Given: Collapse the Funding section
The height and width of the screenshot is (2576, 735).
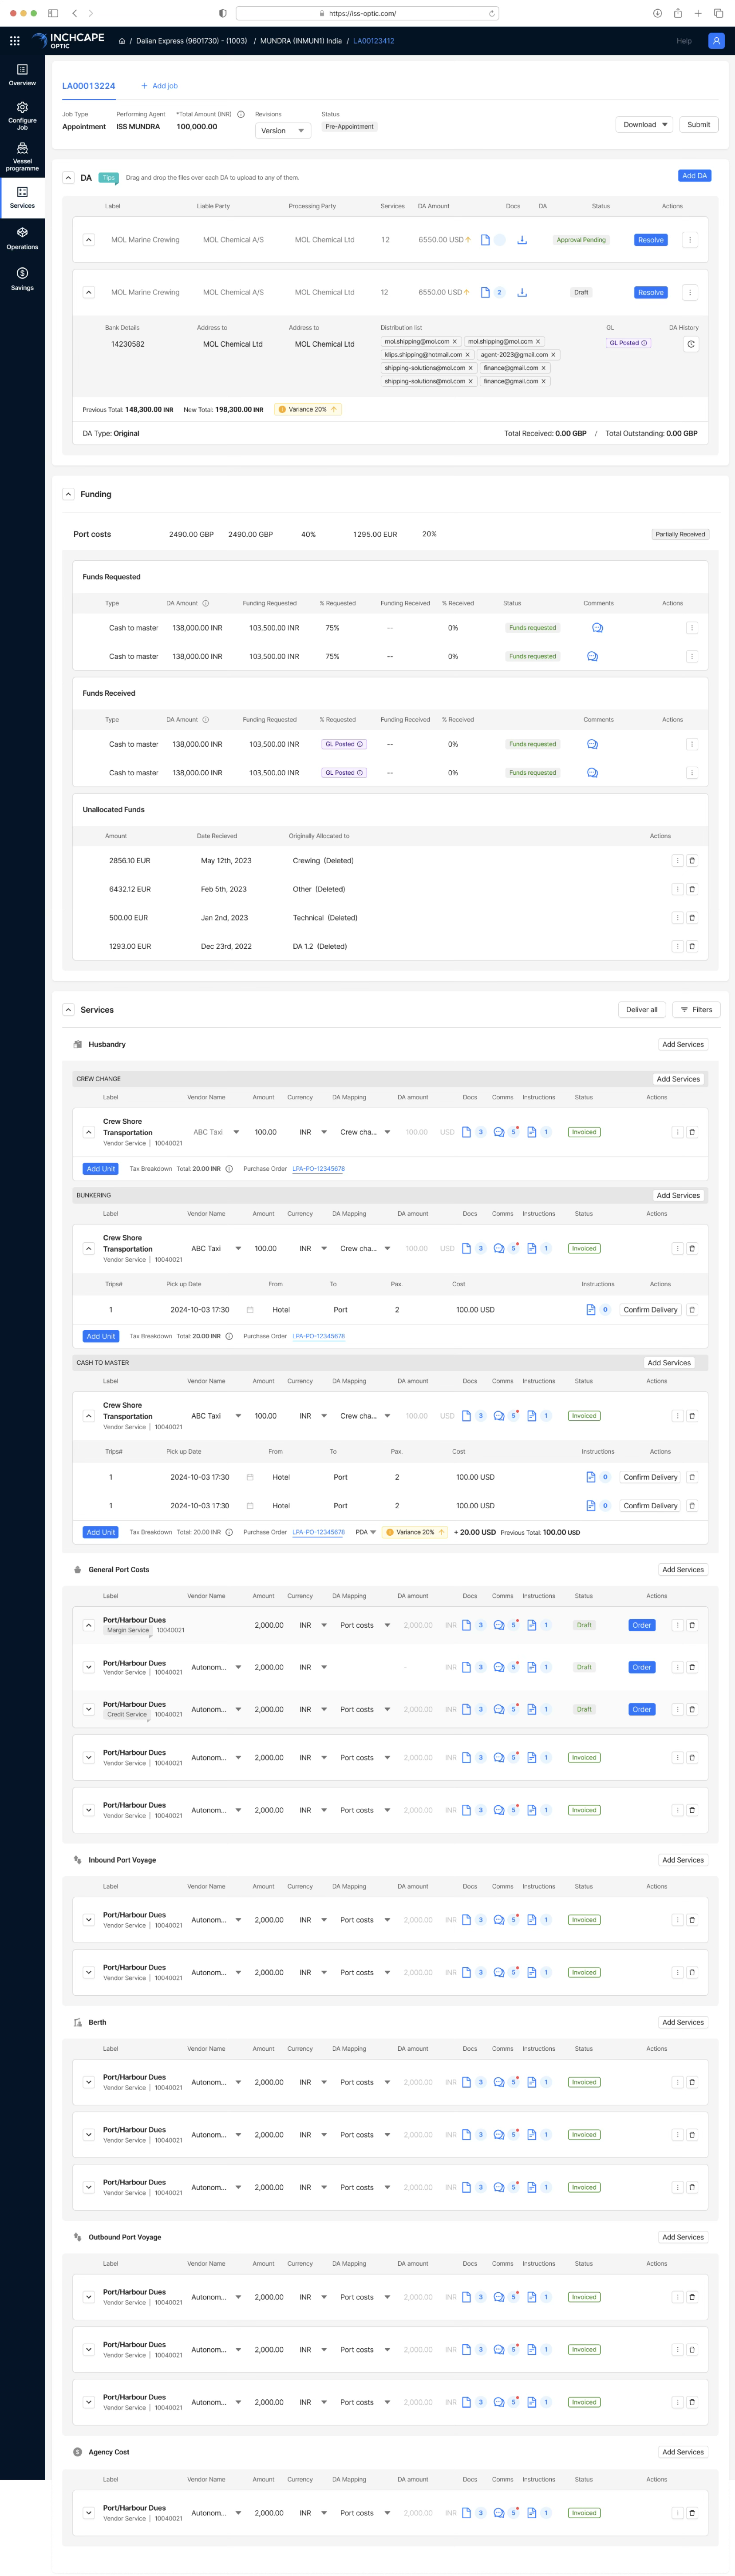Looking at the screenshot, I should (x=68, y=494).
